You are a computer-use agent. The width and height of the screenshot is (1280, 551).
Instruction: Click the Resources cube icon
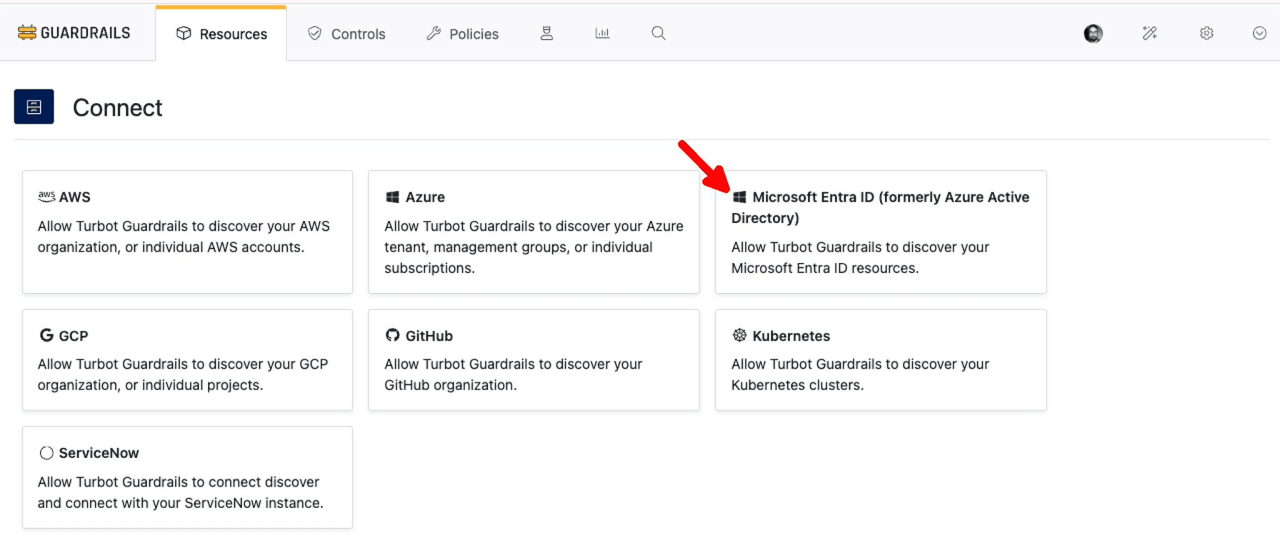184,33
